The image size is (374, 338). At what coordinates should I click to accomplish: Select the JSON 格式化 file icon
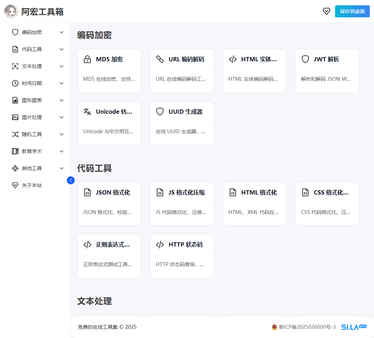tap(87, 192)
